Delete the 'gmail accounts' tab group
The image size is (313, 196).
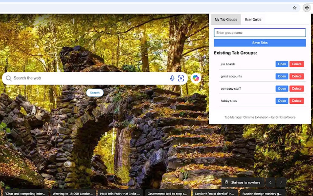(297, 76)
